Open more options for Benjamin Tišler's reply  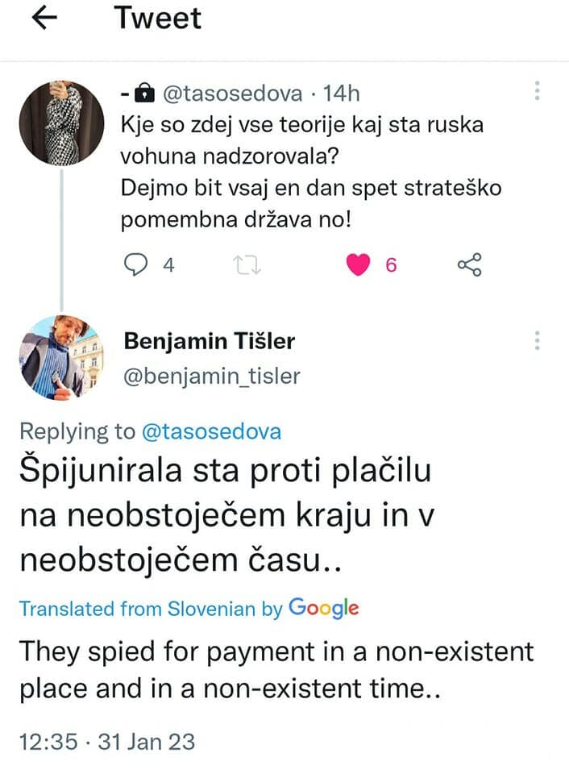[537, 340]
